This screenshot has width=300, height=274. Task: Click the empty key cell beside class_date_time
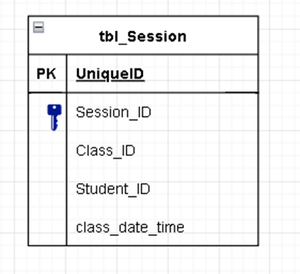pyautogui.click(x=47, y=227)
